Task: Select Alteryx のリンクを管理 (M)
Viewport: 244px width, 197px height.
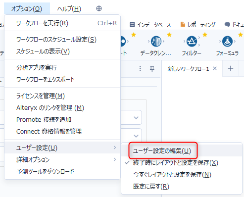Action: pyautogui.click(x=62, y=108)
